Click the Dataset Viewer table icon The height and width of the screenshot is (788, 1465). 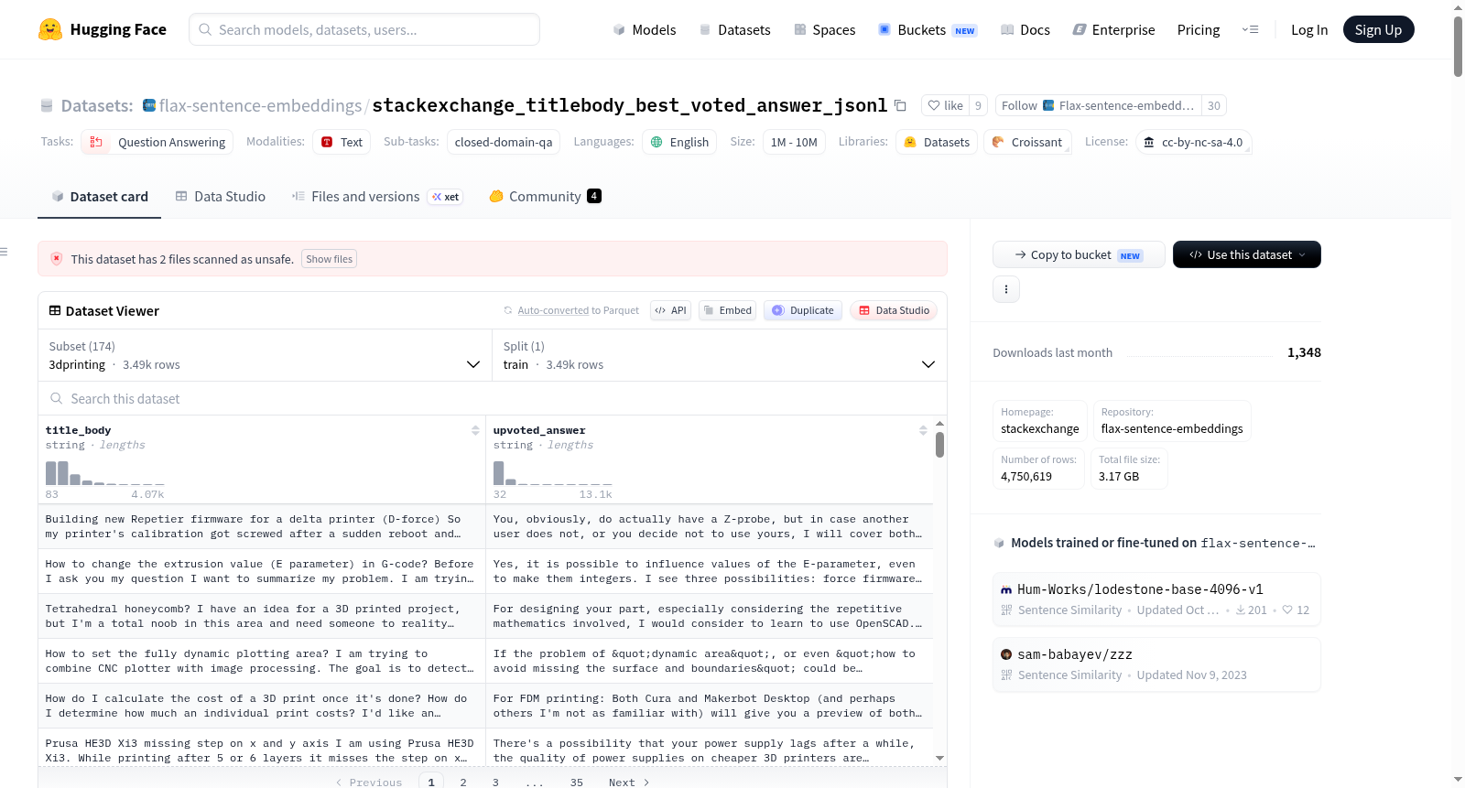coord(55,311)
